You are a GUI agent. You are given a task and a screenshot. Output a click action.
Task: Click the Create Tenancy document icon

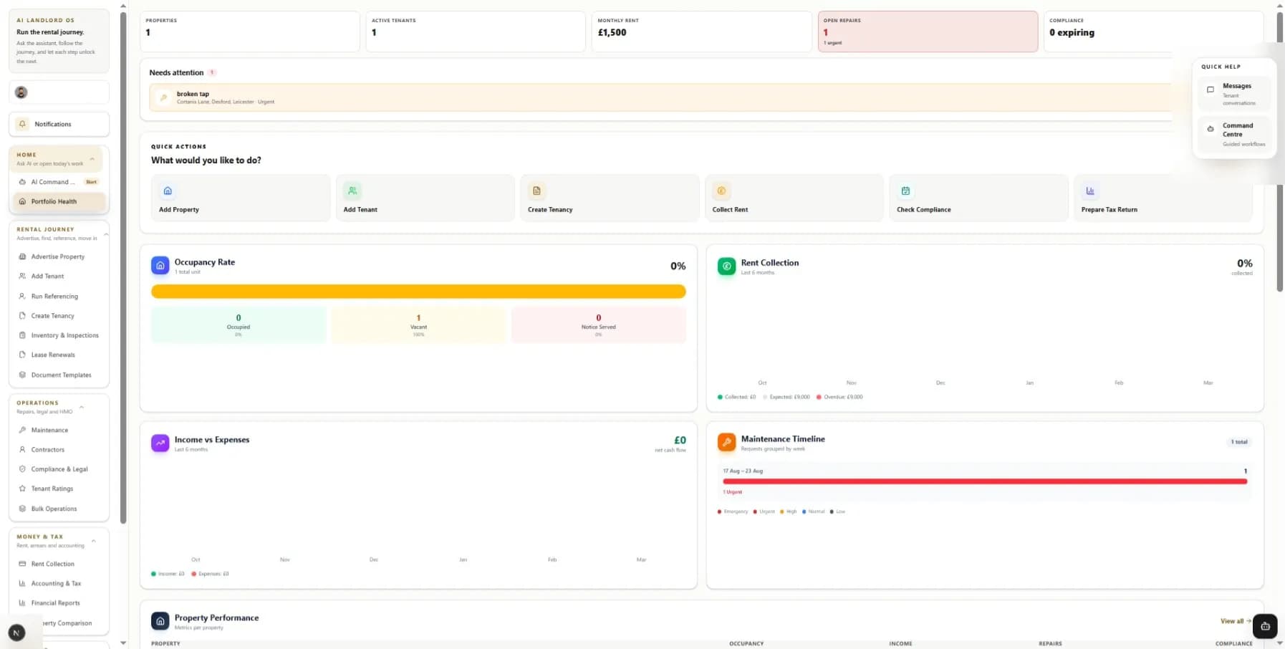point(536,191)
